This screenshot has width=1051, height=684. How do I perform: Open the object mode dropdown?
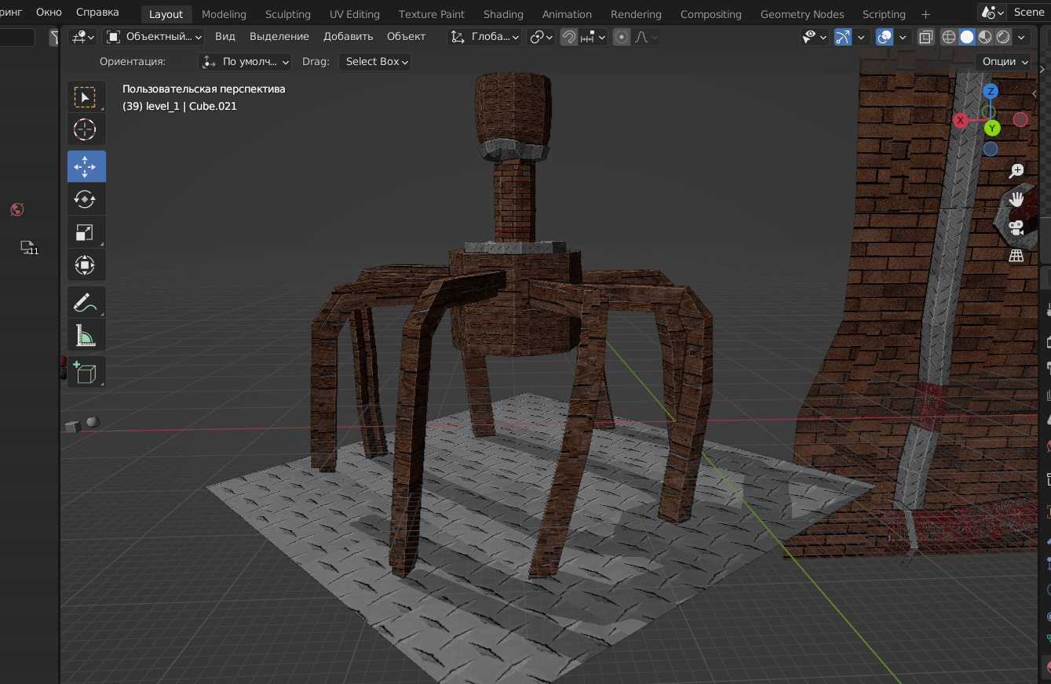click(x=154, y=37)
